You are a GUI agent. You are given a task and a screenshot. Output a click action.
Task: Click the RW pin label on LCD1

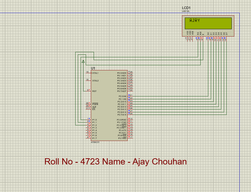(x=200, y=33)
